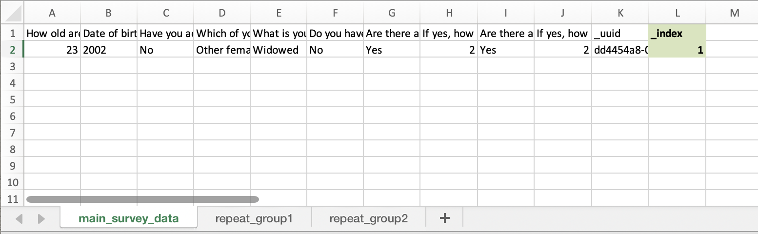Viewport: 758px width, 234px height.
Task: Open the repeat_group2 sheet tab
Action: coord(368,218)
